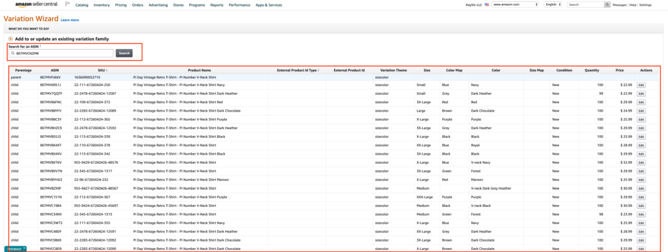Focus the top-right Search box
Viewport: 668px width, 252px height.
[x=586, y=5]
